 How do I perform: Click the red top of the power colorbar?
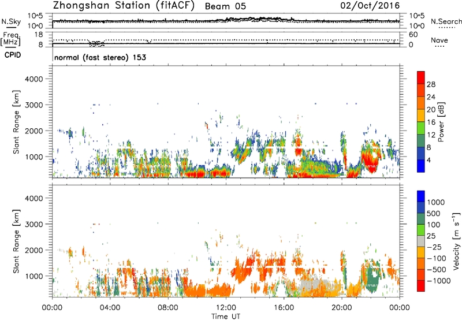[x=421, y=77]
